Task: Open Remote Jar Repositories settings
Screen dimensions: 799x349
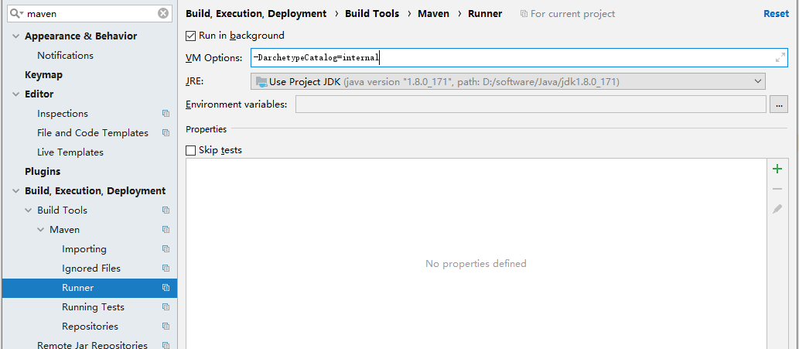Action: [x=92, y=345]
